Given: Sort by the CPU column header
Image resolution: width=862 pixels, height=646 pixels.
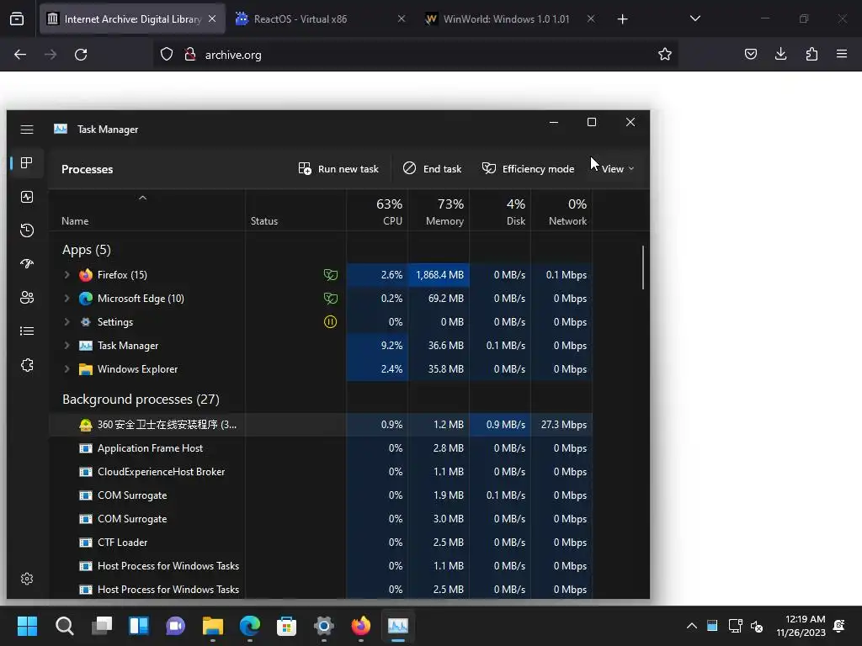Looking at the screenshot, I should pyautogui.click(x=378, y=212).
